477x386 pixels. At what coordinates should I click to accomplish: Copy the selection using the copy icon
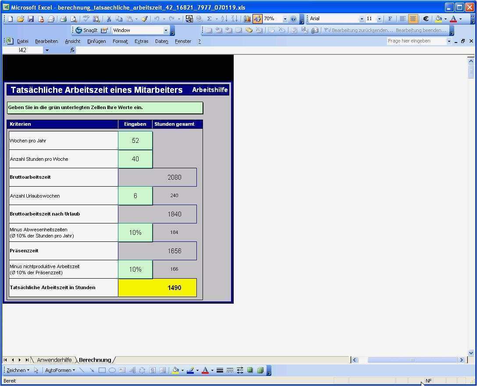[119, 19]
